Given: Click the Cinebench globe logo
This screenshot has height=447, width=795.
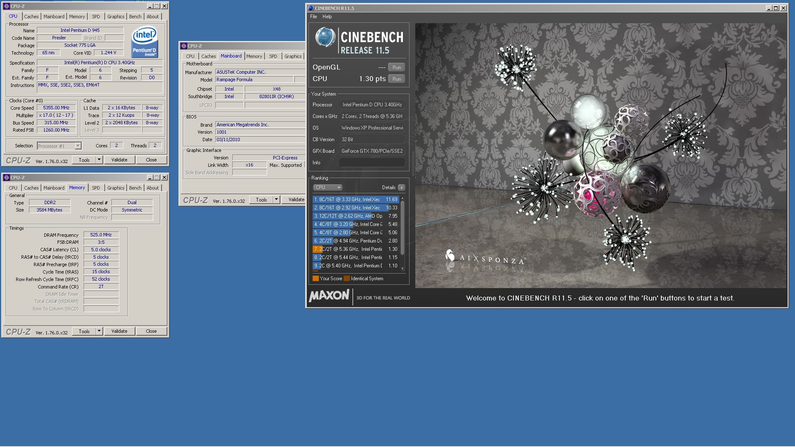Looking at the screenshot, I should [325, 37].
